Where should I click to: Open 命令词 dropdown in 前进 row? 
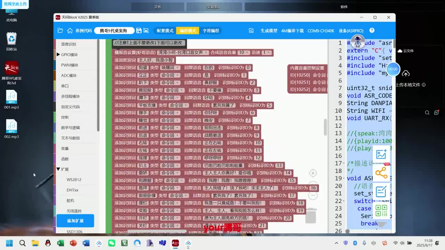tap(170, 128)
